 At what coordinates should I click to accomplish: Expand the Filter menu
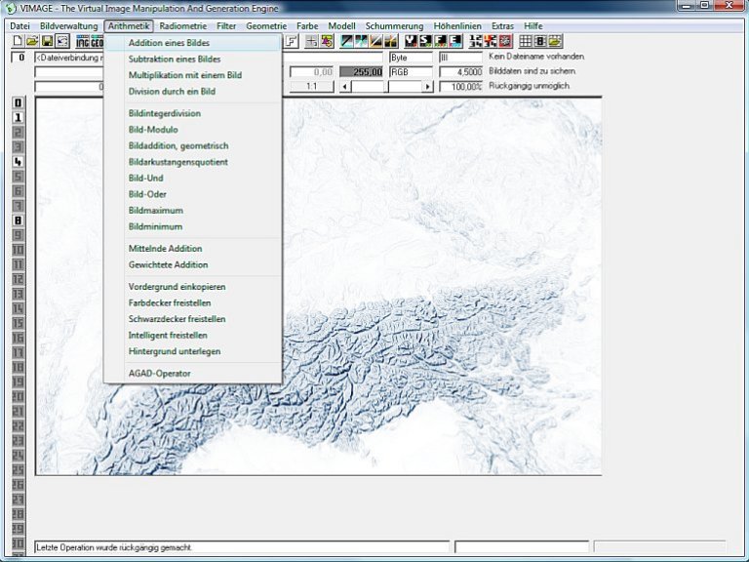(x=226, y=25)
